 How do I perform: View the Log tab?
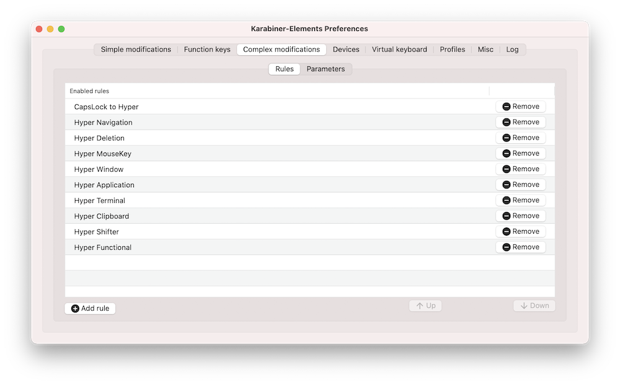(513, 50)
